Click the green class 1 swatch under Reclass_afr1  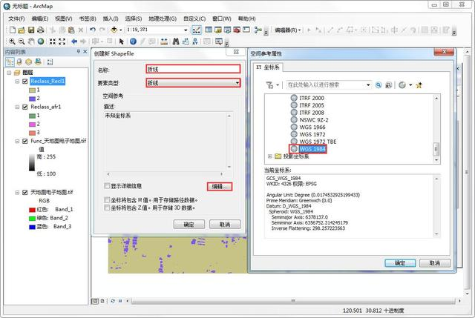[x=32, y=116]
